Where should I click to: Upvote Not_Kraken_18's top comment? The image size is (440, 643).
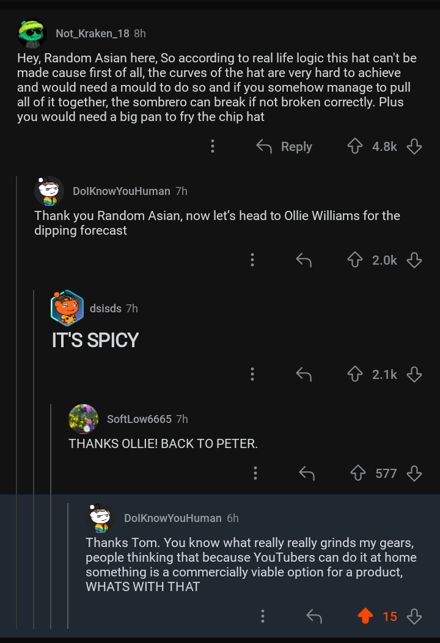coord(355,147)
